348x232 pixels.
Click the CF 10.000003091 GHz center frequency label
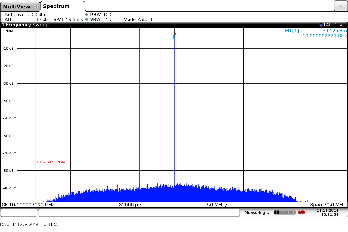coord(28,205)
